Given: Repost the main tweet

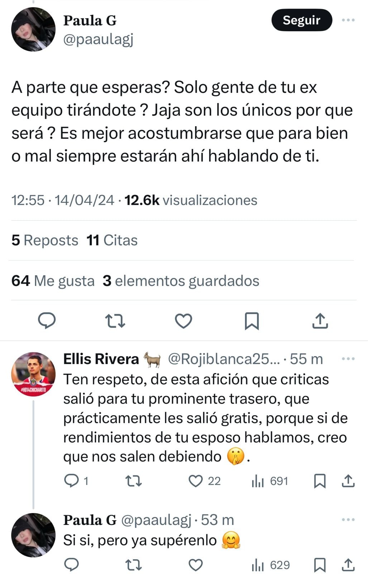Looking at the screenshot, I should pyautogui.click(x=115, y=321).
